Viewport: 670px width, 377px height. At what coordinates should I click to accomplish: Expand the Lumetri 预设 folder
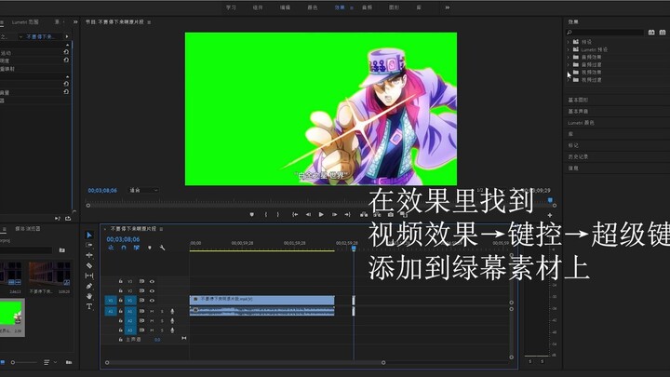pos(569,49)
